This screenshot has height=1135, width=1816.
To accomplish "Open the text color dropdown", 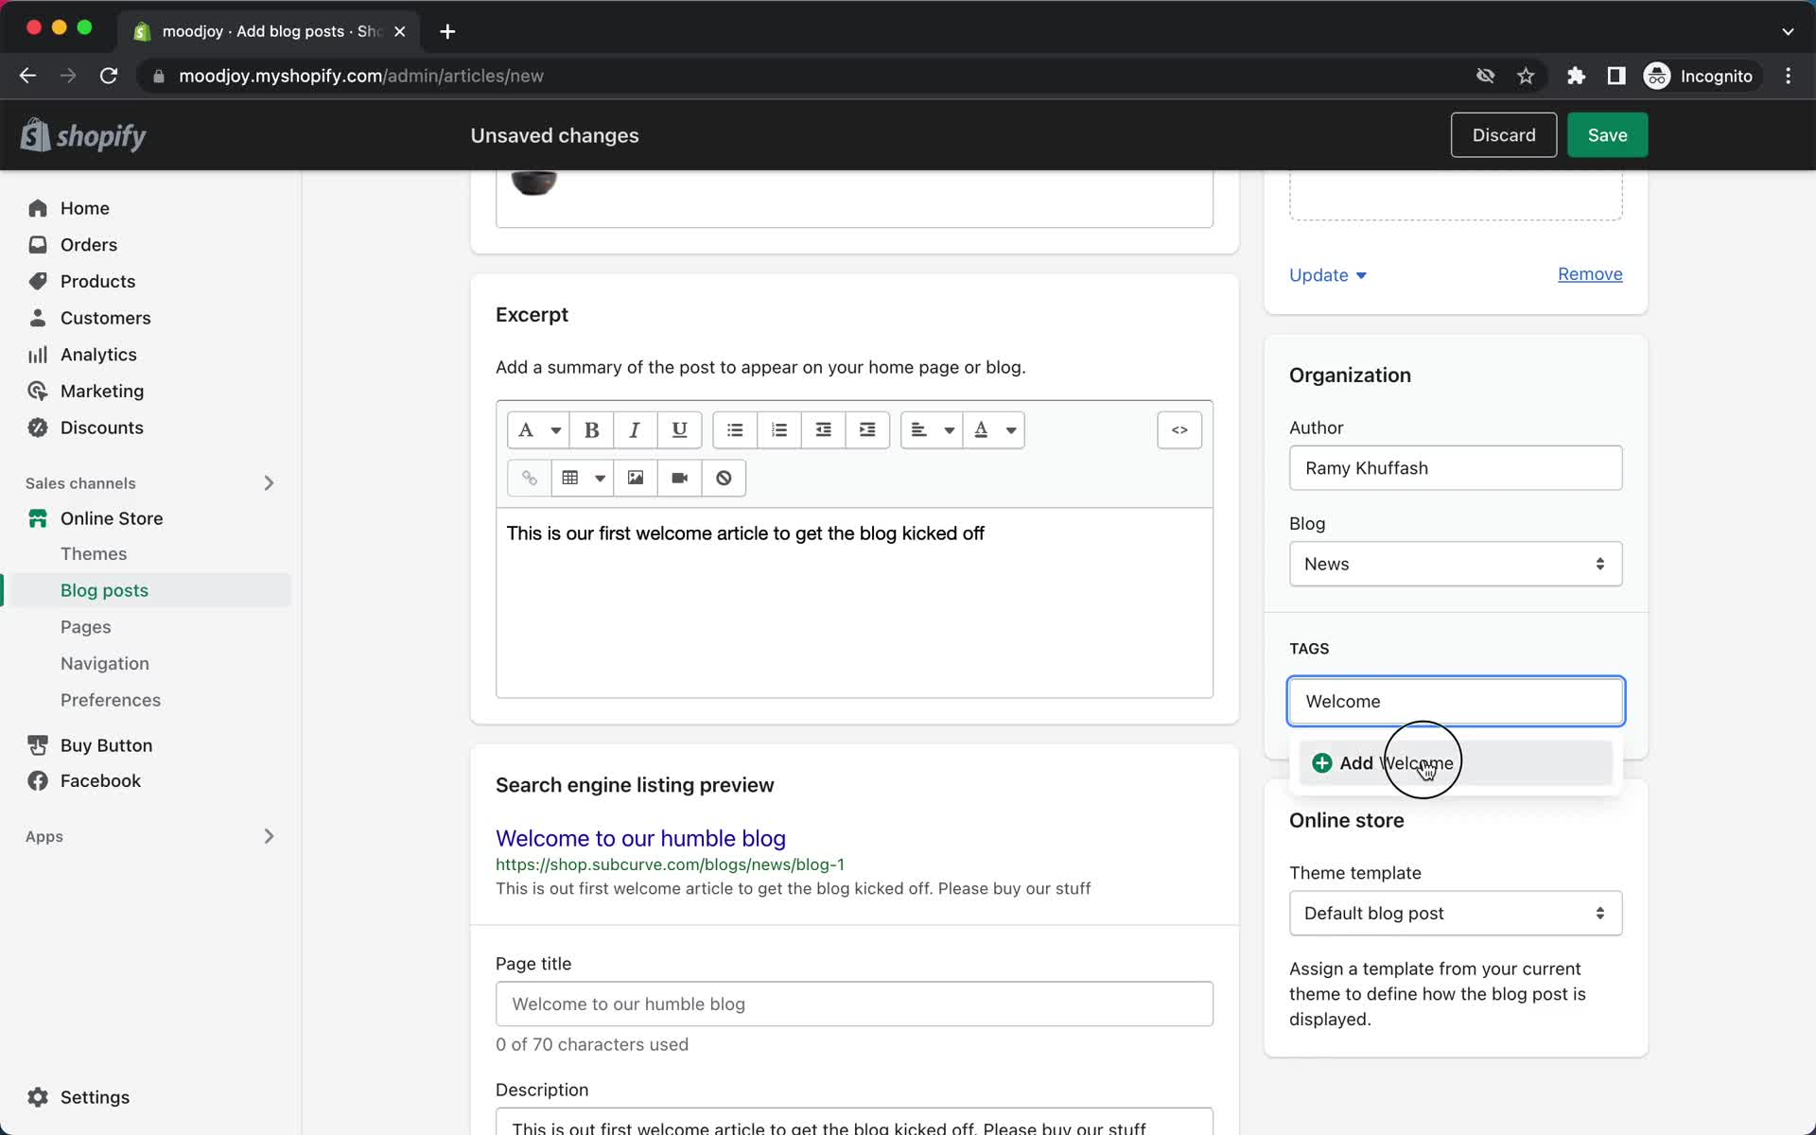I will click(x=994, y=430).
